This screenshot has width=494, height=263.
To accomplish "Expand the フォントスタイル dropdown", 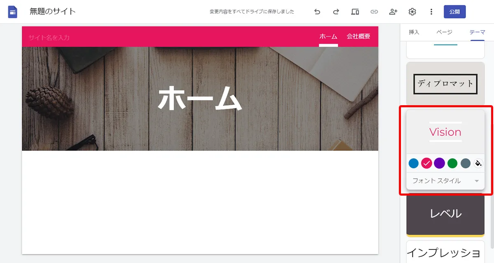I will (x=445, y=180).
